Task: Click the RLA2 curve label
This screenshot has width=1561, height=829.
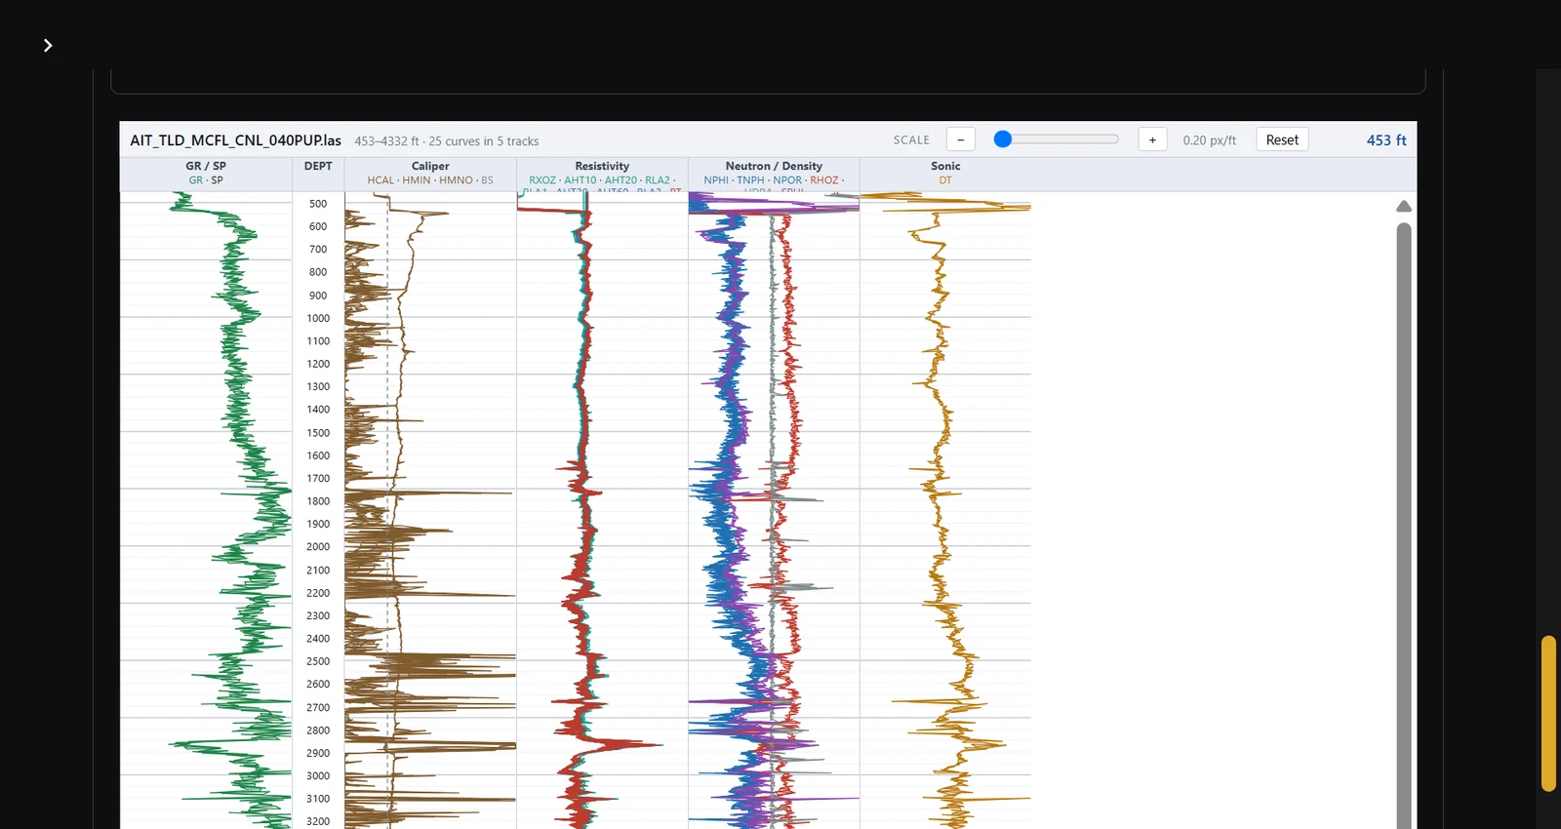Action: tap(658, 180)
